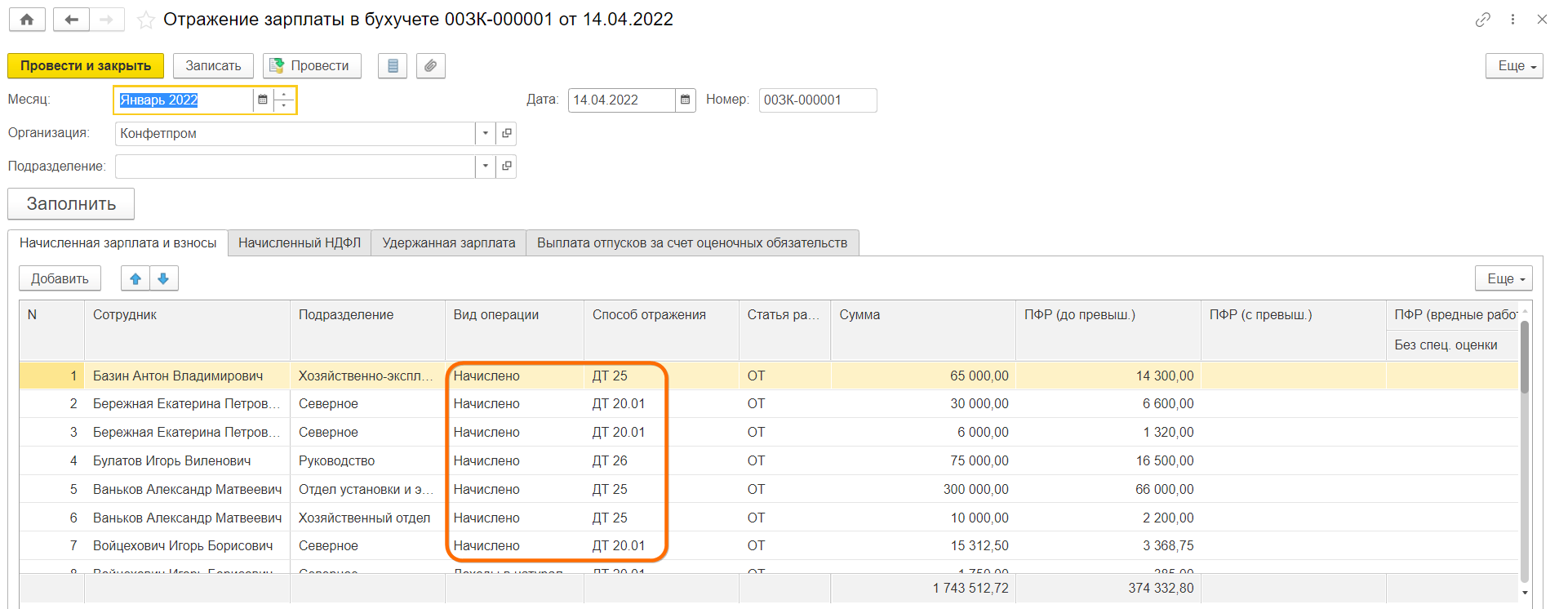Click the Провести button
This screenshot has width=1559, height=609.
312,66
